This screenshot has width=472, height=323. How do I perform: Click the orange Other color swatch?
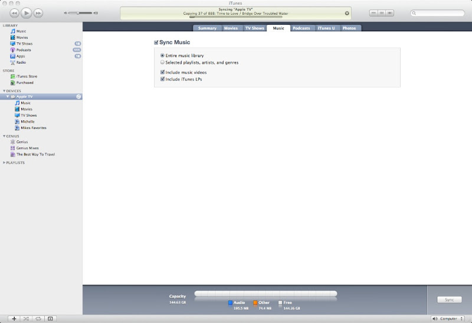[255, 302]
